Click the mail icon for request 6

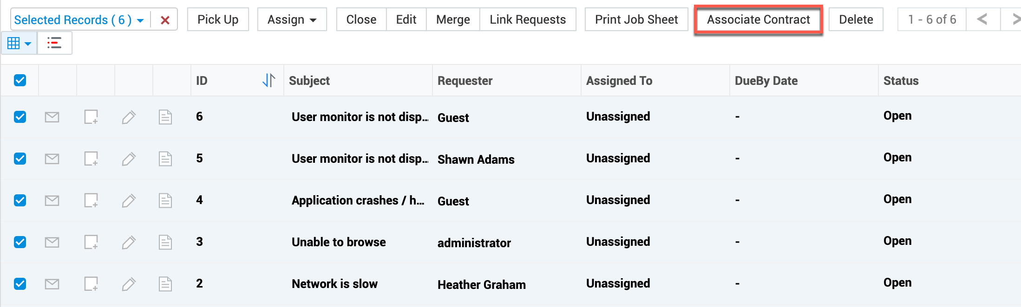52,117
